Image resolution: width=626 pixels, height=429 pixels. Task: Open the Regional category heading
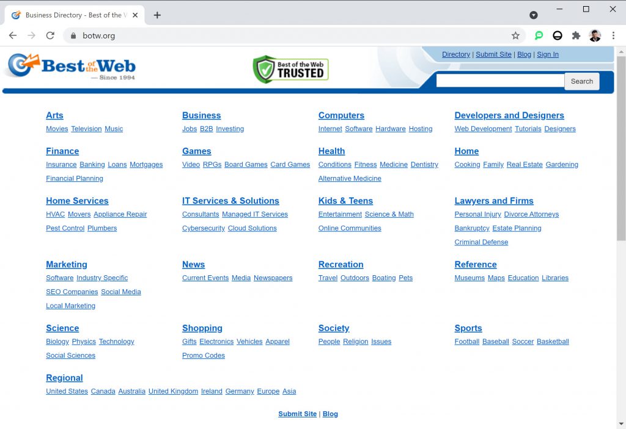[x=64, y=378]
